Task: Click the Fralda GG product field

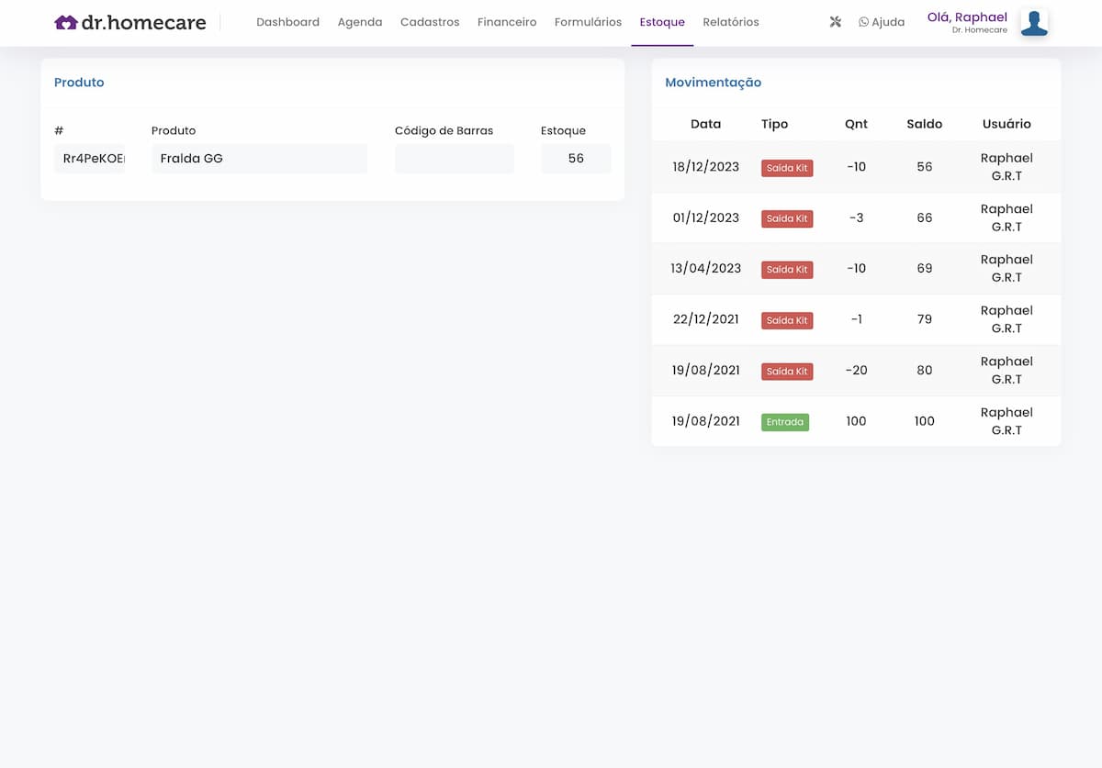Action: 259,159
